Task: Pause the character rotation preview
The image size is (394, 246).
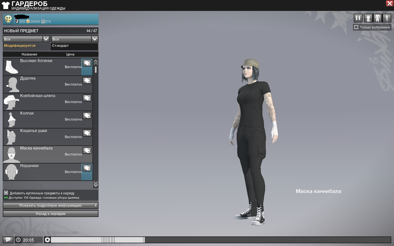Action: (358, 18)
